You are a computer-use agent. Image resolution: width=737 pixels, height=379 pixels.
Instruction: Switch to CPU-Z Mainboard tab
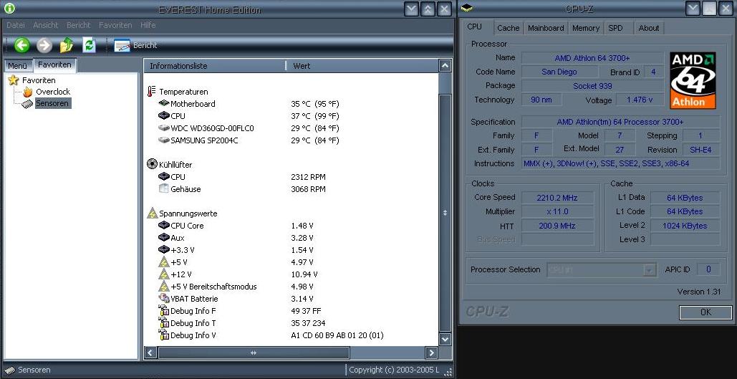(x=546, y=28)
